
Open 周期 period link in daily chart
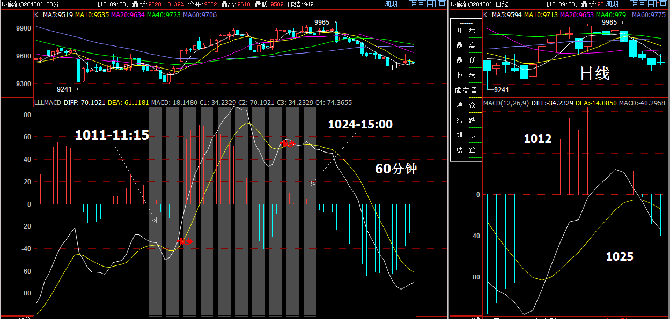[x=612, y=4]
